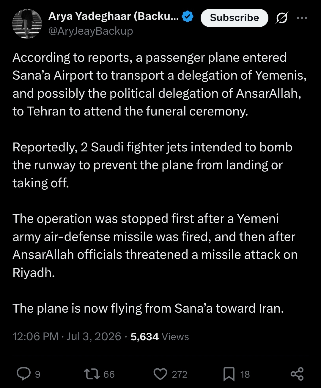Viewport: 321px width, 388px height.
Task: Click the last line about plane flying toward Iran
Action: click(148, 308)
